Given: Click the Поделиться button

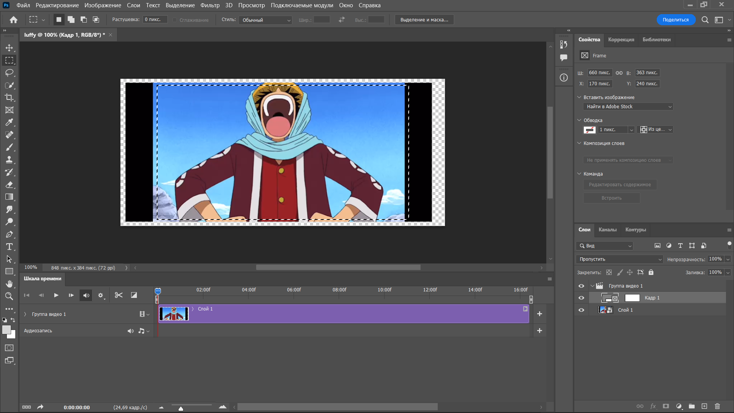Looking at the screenshot, I should (x=676, y=20).
